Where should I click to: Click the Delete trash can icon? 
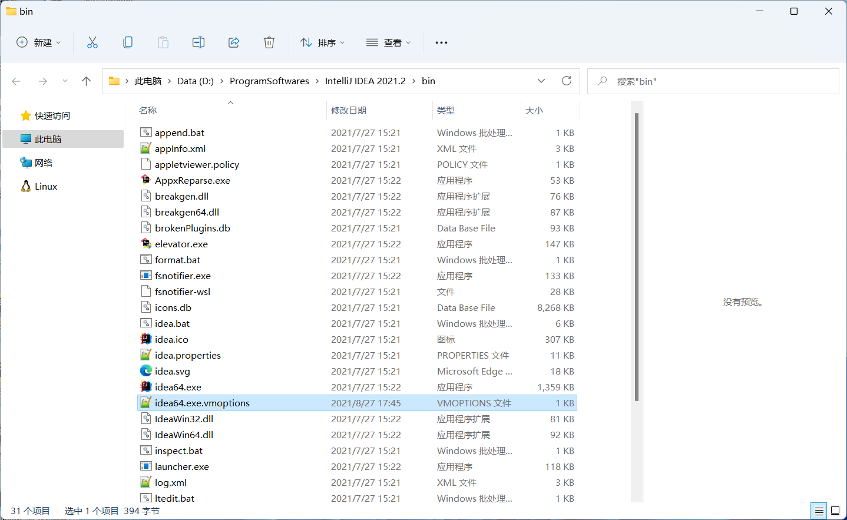coord(269,42)
